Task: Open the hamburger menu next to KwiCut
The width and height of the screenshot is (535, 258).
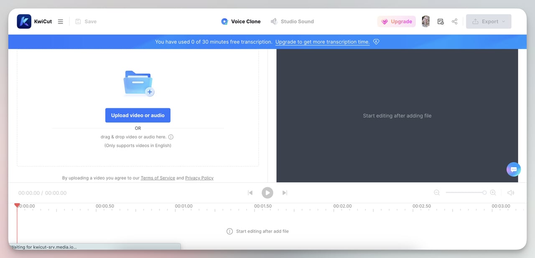Action: [60, 21]
